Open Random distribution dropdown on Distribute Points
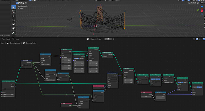This screenshot has width=205, height=111. [x=8, y=89]
